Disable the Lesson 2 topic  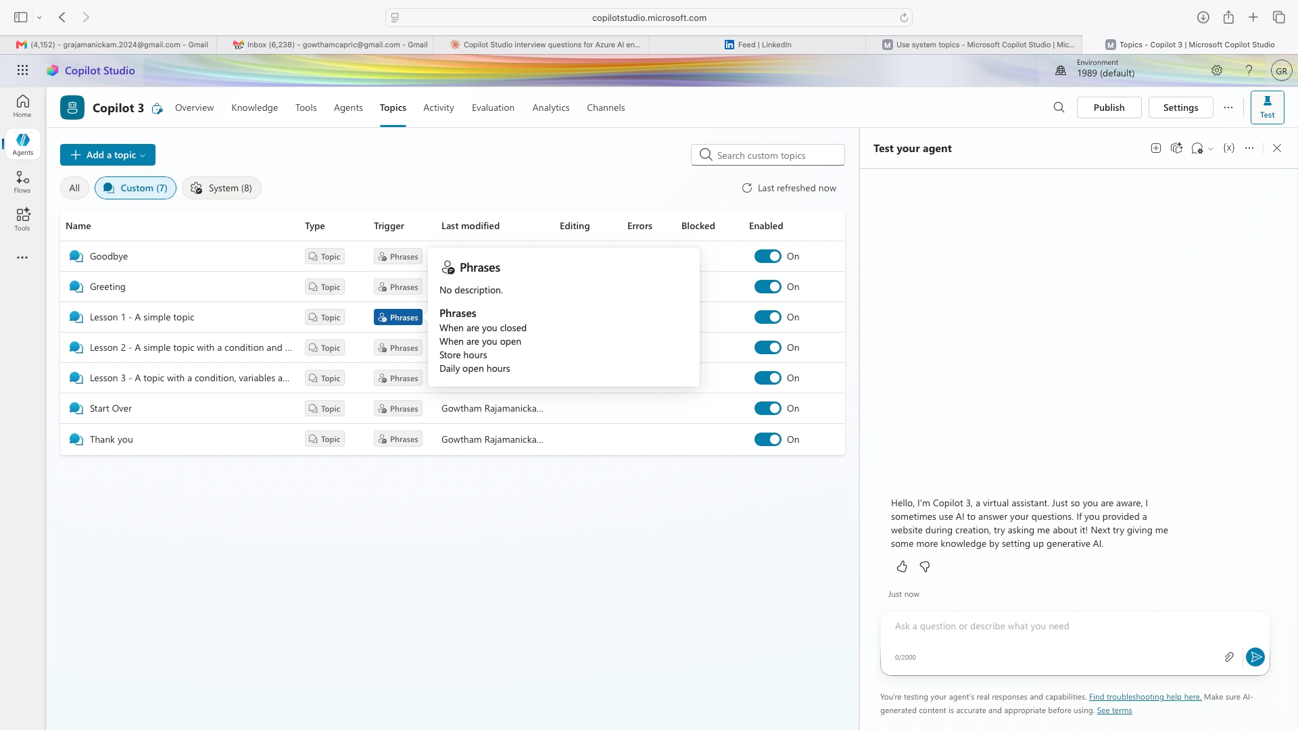coord(767,347)
